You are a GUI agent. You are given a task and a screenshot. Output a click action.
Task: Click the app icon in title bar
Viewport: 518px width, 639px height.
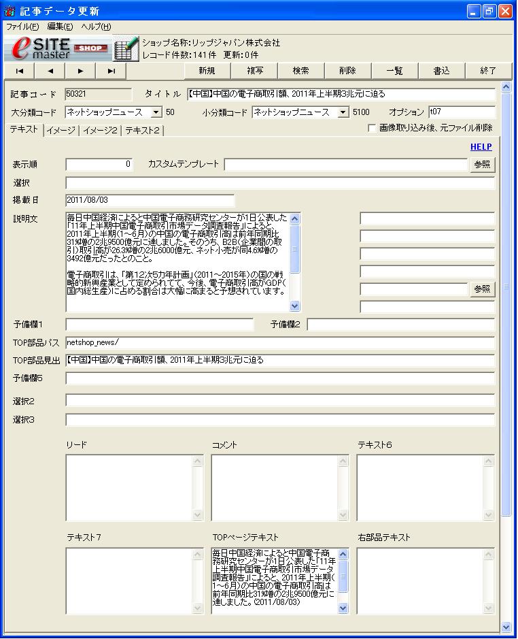10,11
